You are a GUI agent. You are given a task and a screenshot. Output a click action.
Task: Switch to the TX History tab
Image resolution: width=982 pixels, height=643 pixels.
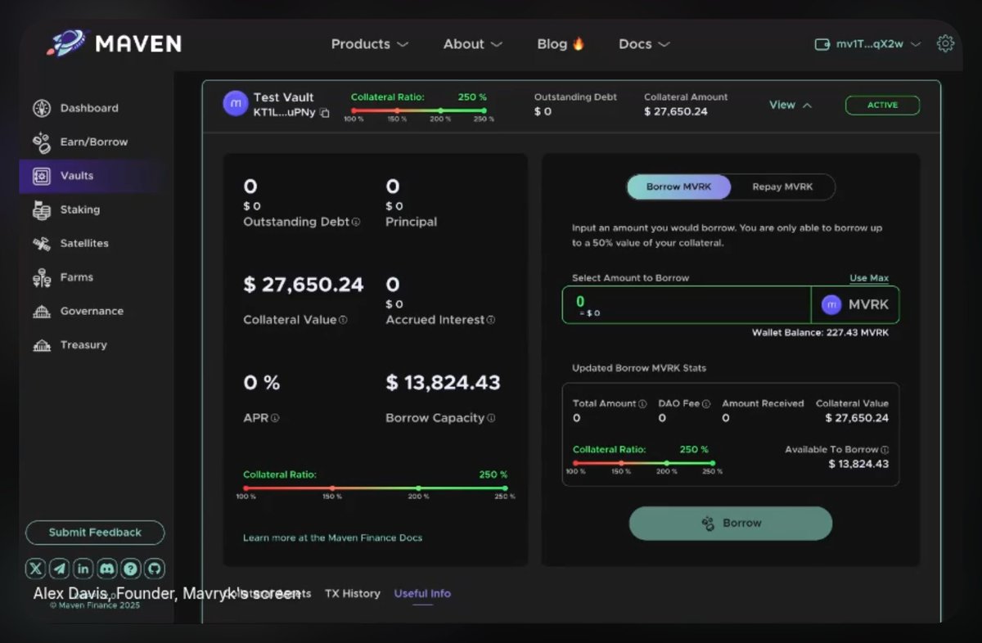[352, 593]
